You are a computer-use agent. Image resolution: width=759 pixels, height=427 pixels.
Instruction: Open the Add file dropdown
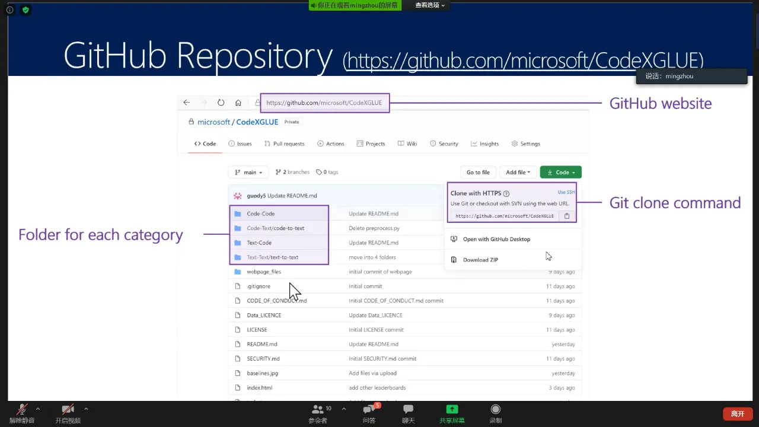click(x=518, y=172)
